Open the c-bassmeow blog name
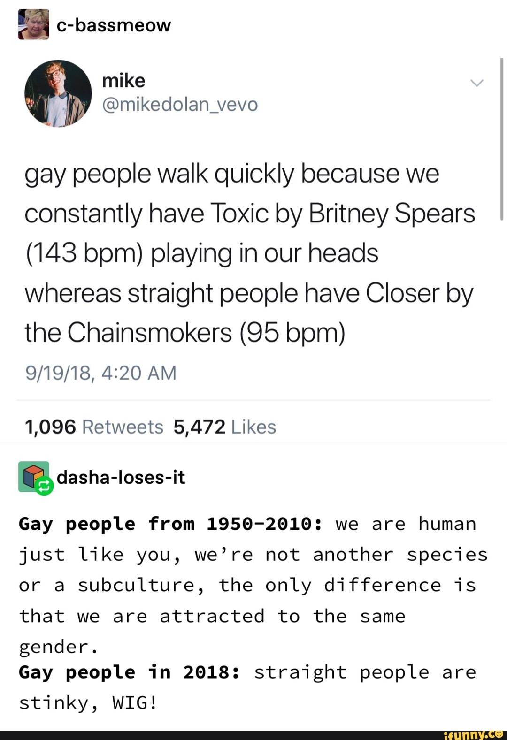 (x=113, y=25)
